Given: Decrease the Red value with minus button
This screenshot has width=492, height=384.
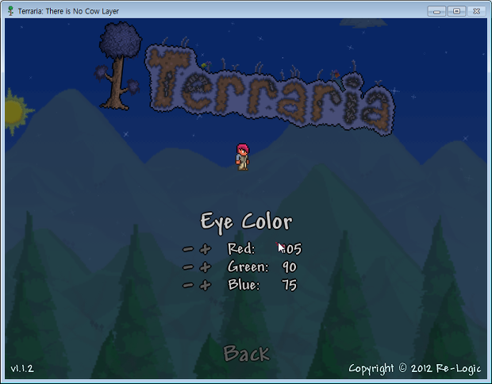Looking at the screenshot, I should click(188, 249).
